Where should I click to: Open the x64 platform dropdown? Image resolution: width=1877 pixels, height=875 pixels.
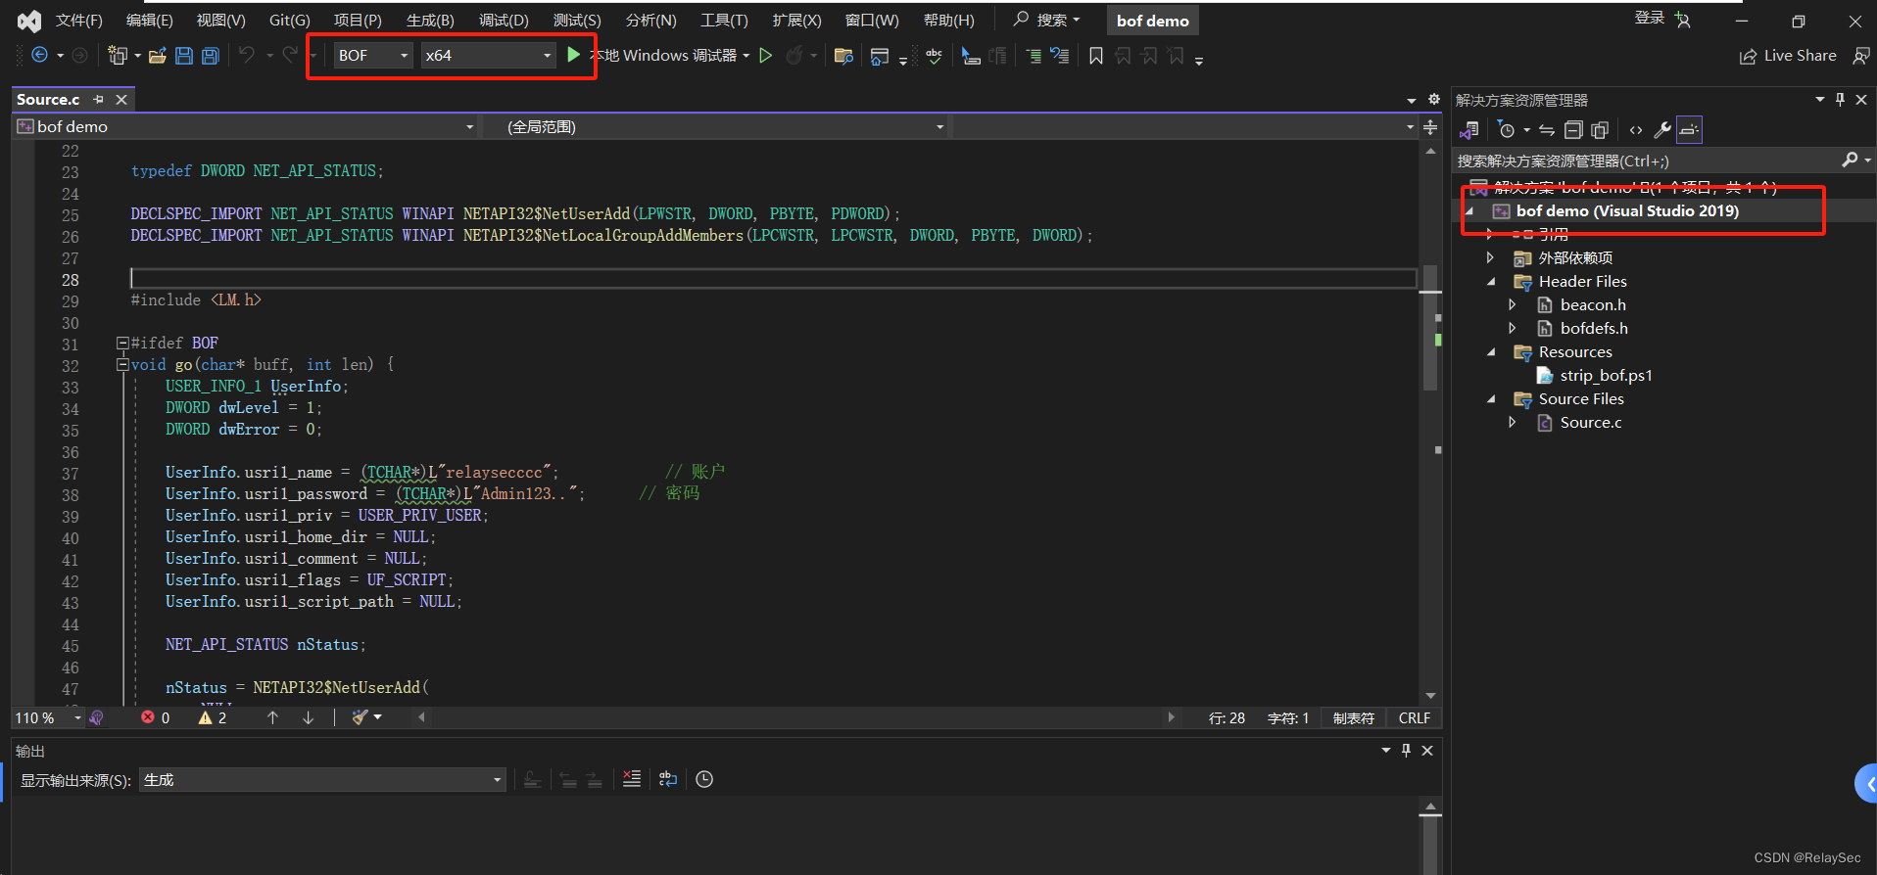pyautogui.click(x=488, y=56)
